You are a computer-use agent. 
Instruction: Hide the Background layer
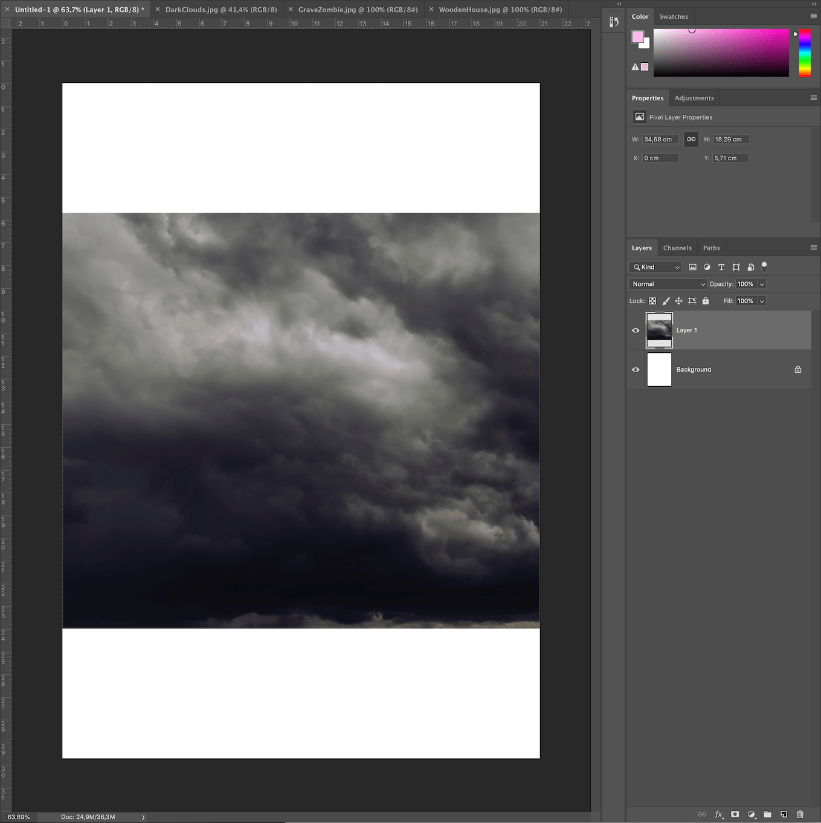(636, 369)
